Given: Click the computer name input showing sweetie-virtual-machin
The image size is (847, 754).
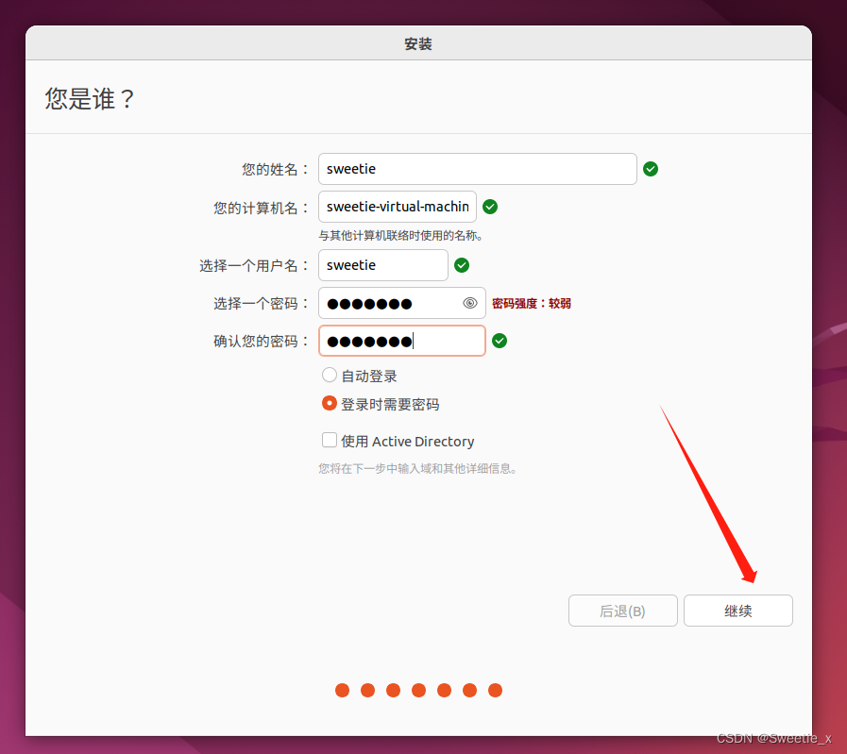Looking at the screenshot, I should point(397,206).
